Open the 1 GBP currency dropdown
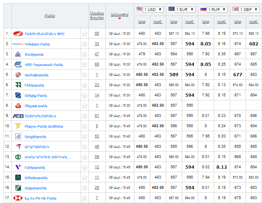262x203 pixels. [249, 10]
